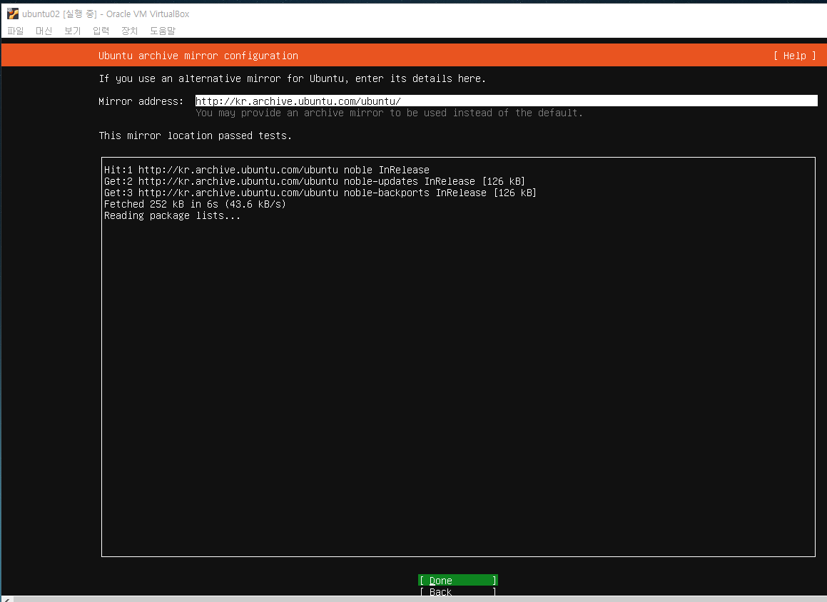Click 'If you use an alternative mirror' text
This screenshot has width=827, height=602.
(x=292, y=78)
